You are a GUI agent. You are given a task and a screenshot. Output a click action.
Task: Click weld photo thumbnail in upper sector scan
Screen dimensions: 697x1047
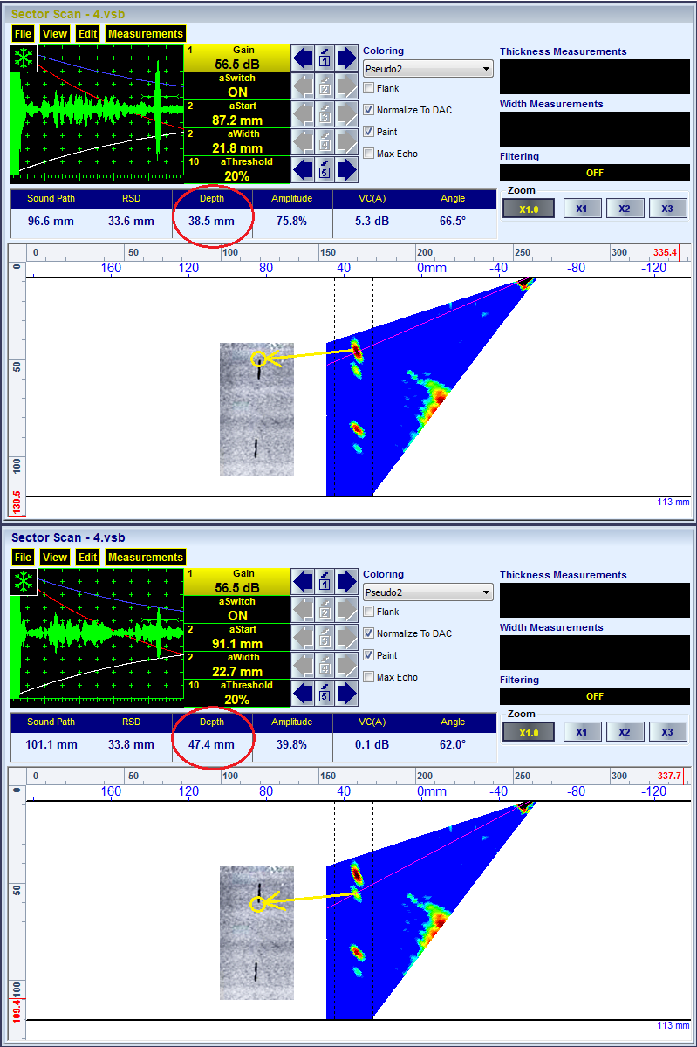pos(256,409)
